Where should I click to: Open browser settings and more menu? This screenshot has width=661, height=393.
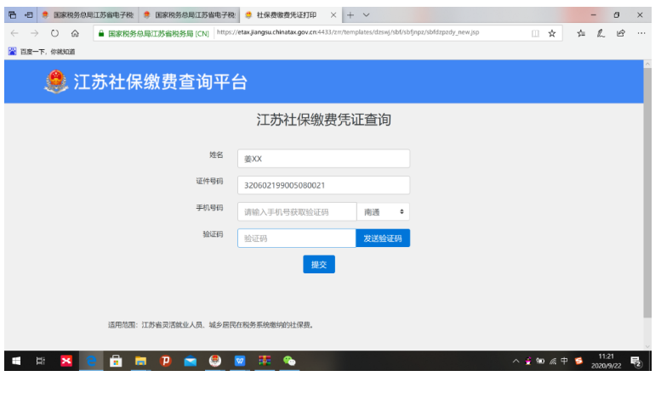point(641,33)
